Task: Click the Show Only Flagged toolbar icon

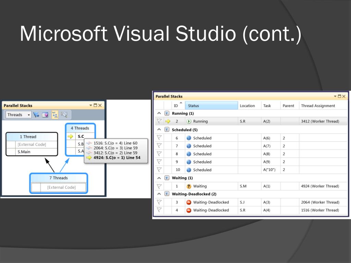Action: pyautogui.click(x=36, y=115)
